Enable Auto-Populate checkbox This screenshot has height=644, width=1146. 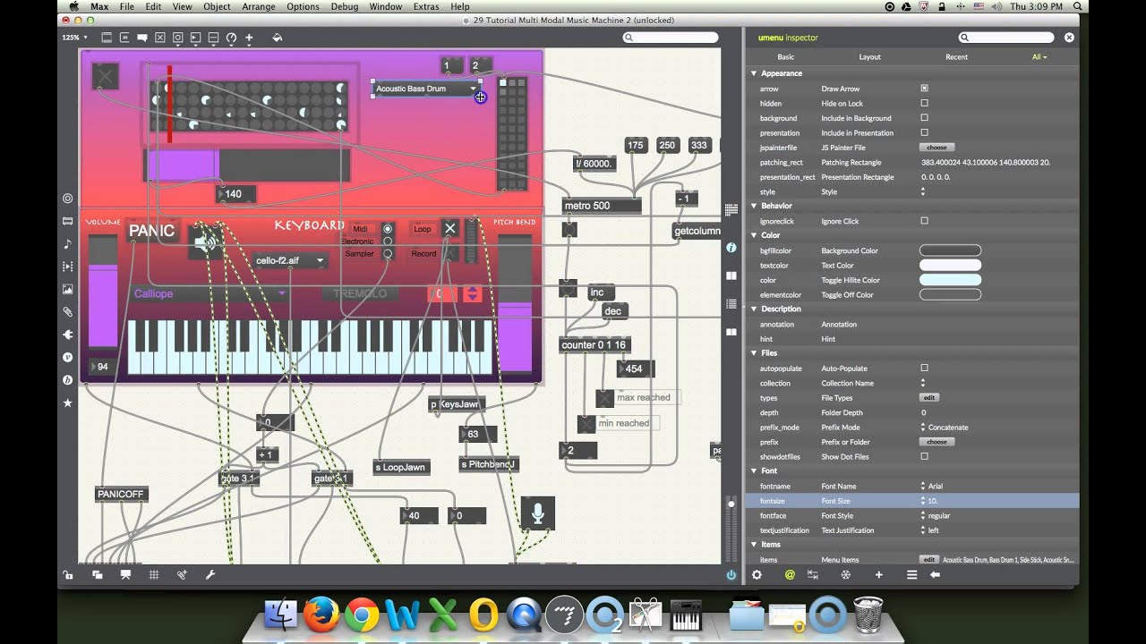click(x=924, y=368)
